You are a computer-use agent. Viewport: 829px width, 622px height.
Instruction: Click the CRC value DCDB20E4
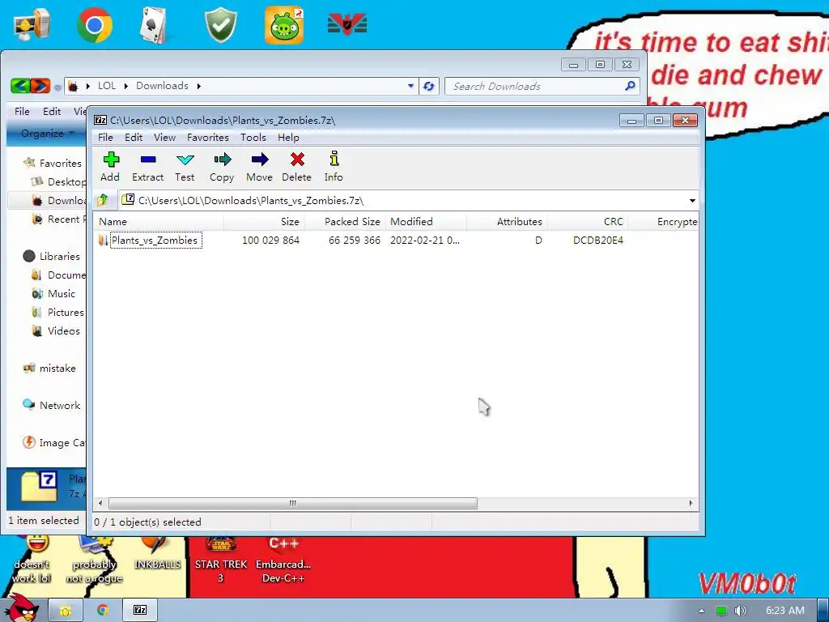pyautogui.click(x=598, y=240)
